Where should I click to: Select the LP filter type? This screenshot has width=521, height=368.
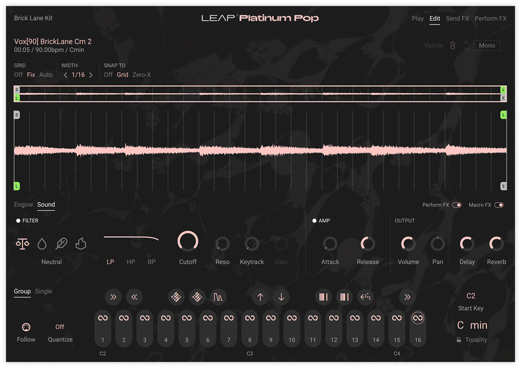[x=110, y=262]
